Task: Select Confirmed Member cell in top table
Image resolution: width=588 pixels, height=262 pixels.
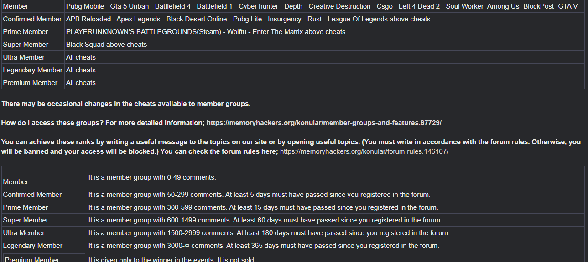Action: click(32, 19)
